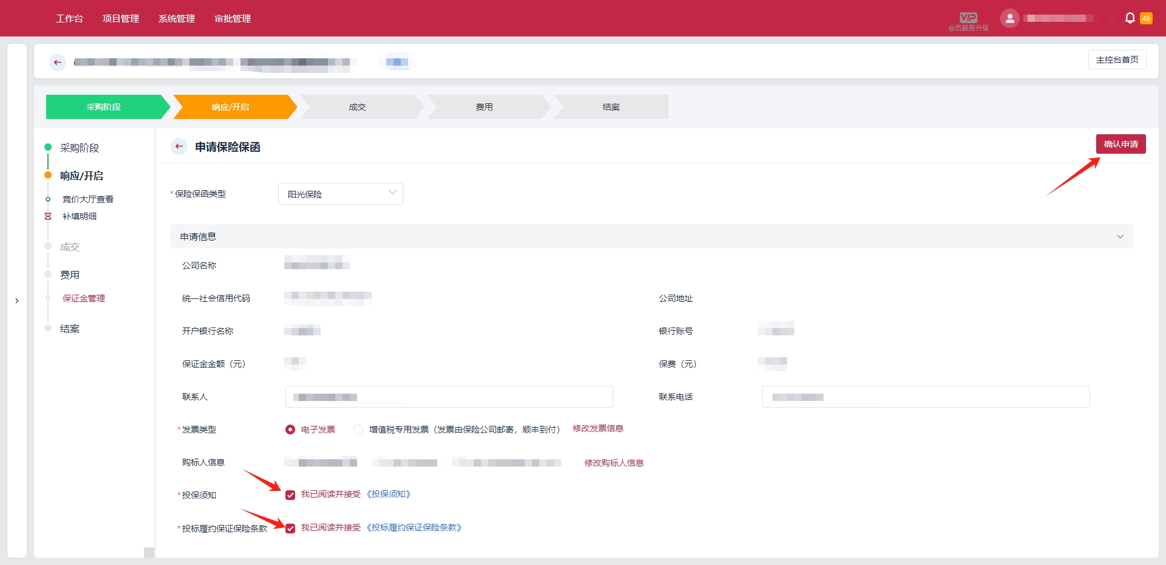Collapse the 申请信息 section chevron

coord(1120,236)
